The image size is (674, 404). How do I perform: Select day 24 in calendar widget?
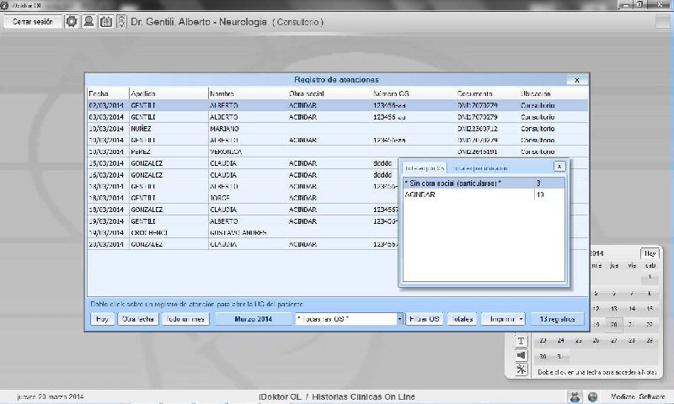pyautogui.click(x=560, y=341)
